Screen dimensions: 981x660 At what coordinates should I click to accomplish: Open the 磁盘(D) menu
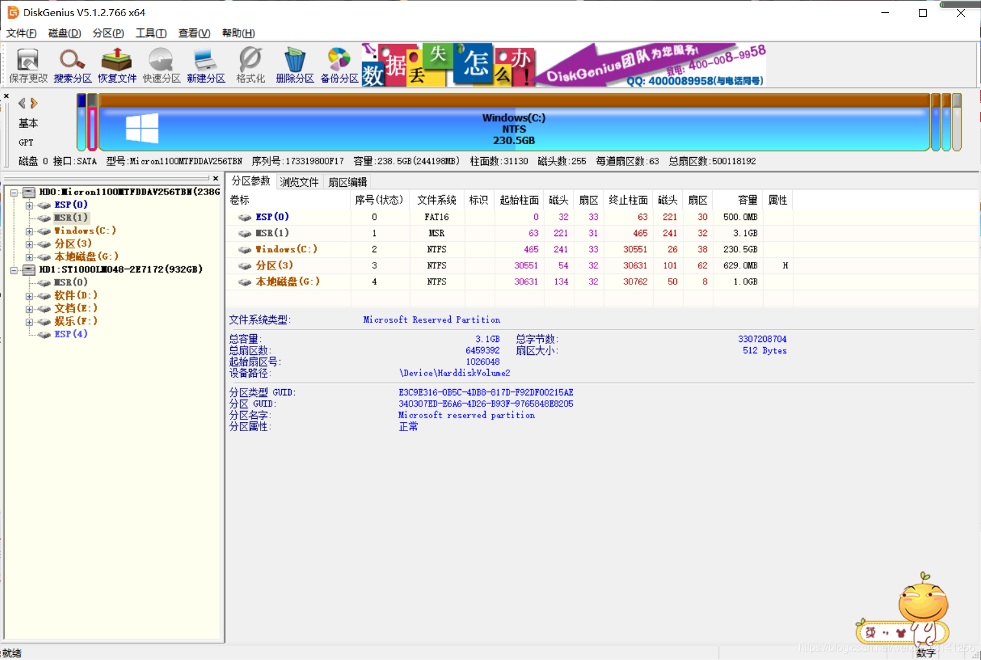point(65,33)
